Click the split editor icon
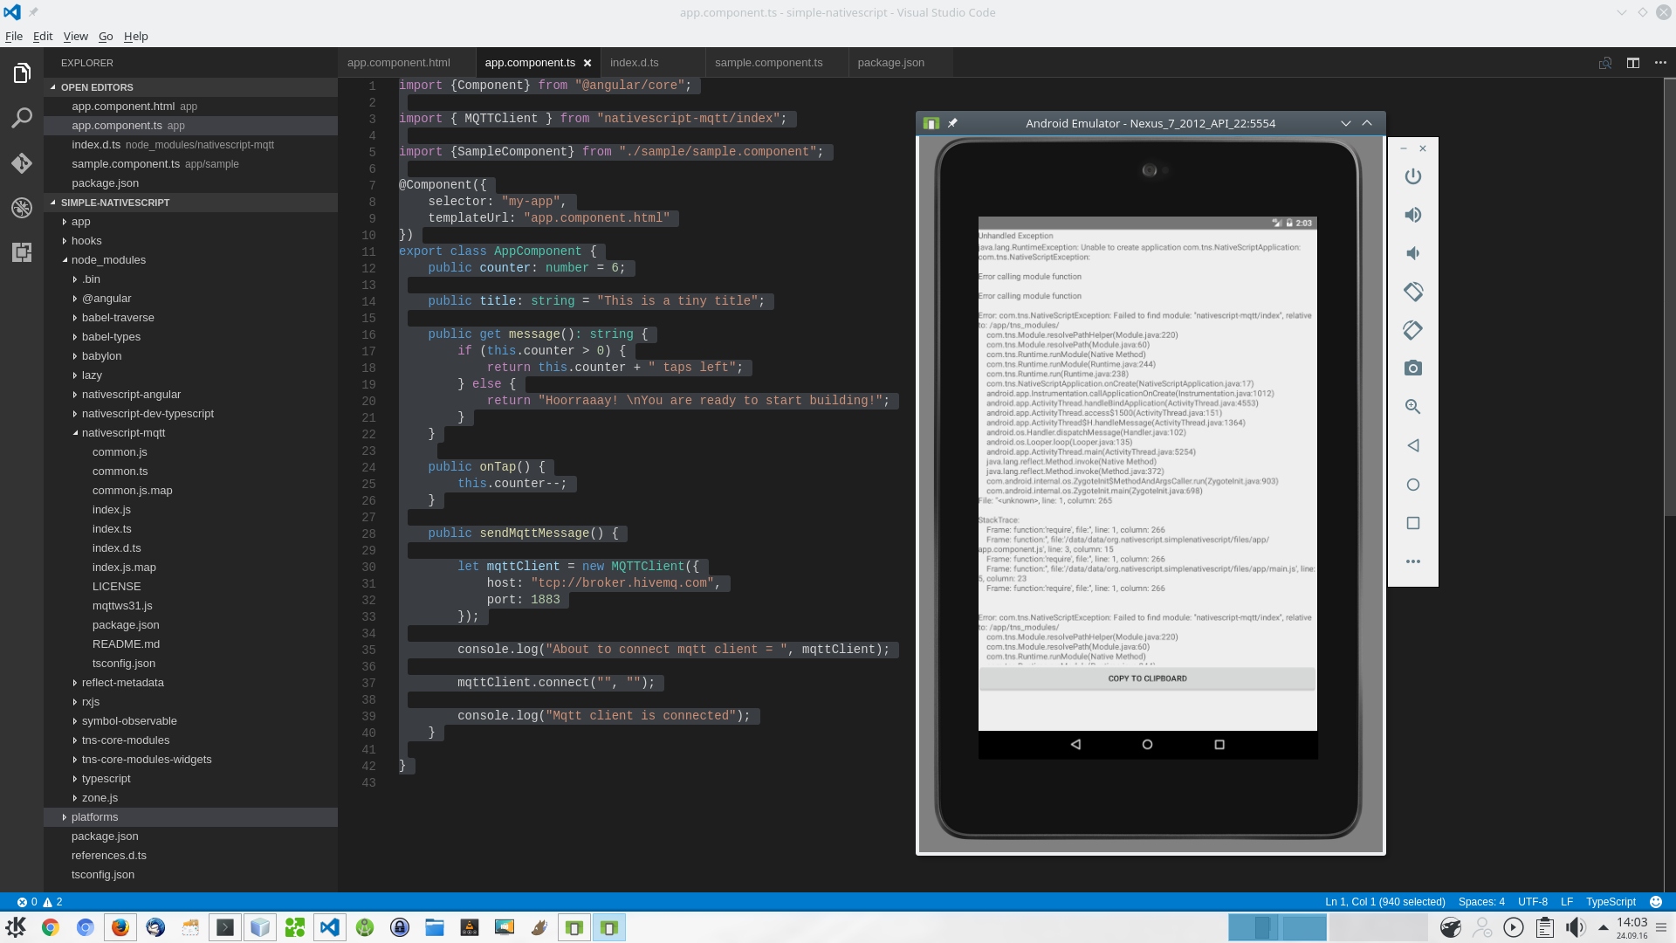 [x=1632, y=63]
